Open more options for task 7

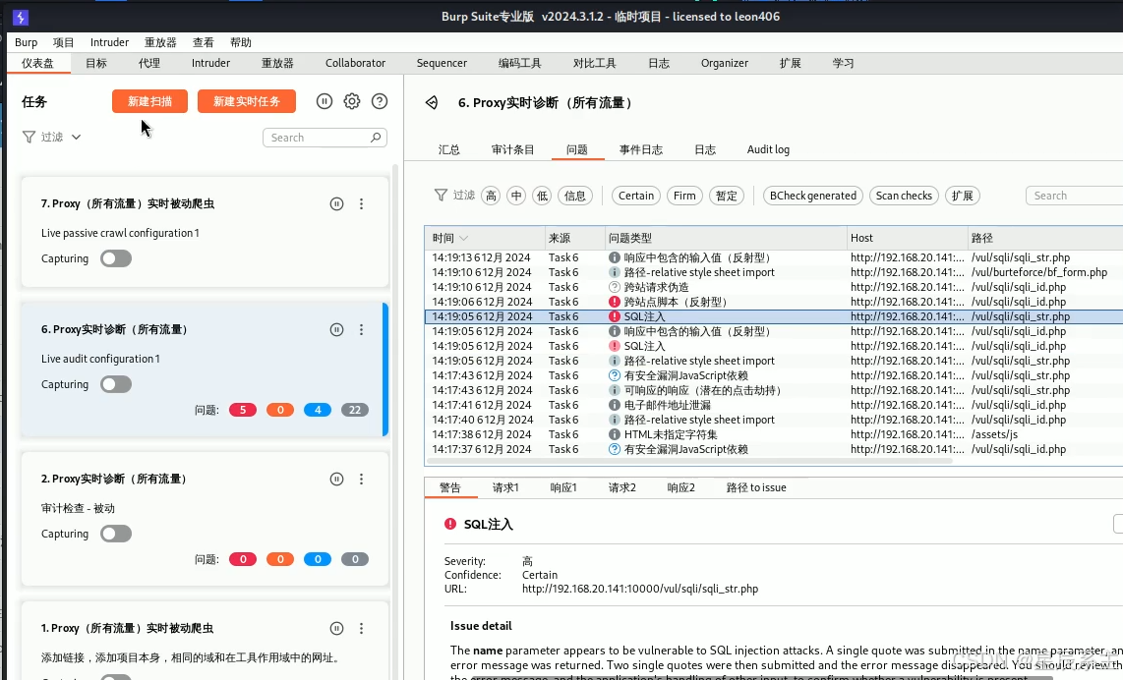[362, 204]
